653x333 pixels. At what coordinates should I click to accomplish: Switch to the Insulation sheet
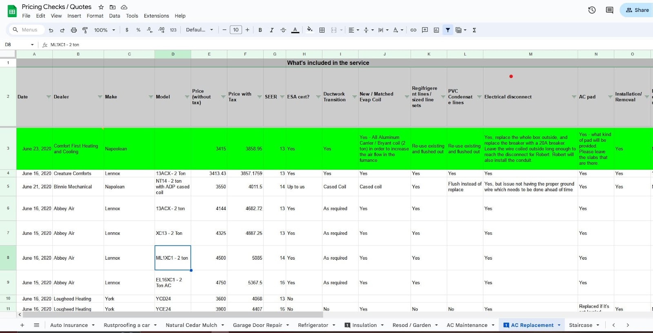point(364,325)
